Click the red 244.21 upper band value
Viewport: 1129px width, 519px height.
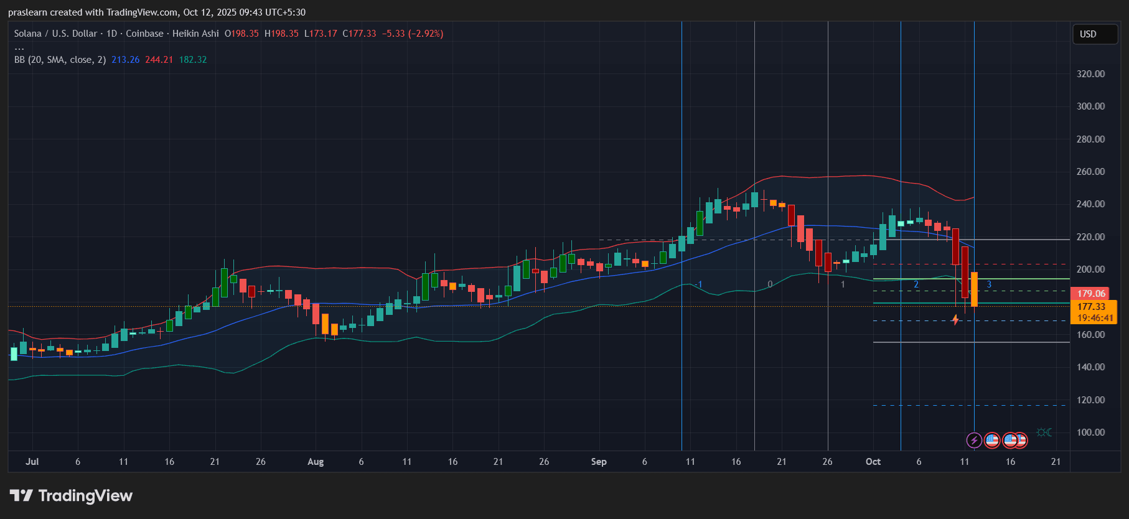(x=159, y=60)
